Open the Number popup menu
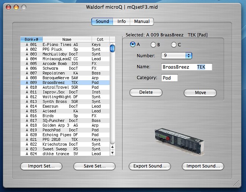246x192 pixels. coord(177,55)
